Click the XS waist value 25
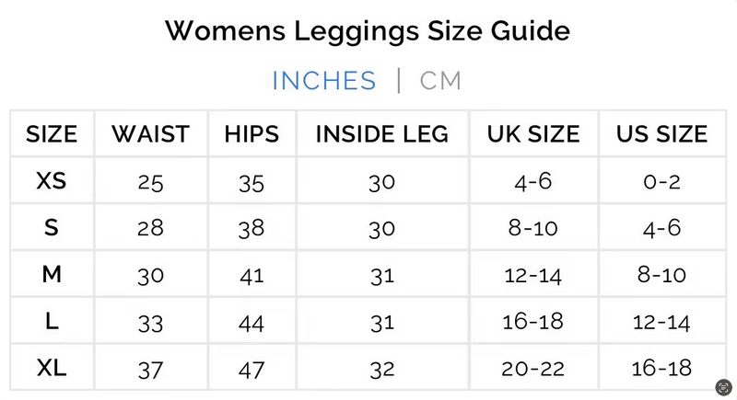 tap(150, 182)
